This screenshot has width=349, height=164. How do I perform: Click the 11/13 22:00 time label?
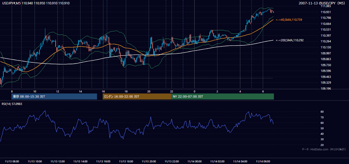coord(172,161)
